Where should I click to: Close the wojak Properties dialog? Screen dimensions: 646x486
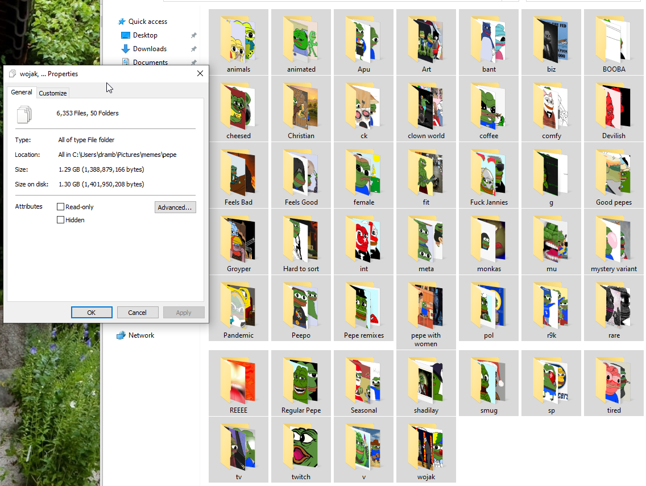coord(200,73)
